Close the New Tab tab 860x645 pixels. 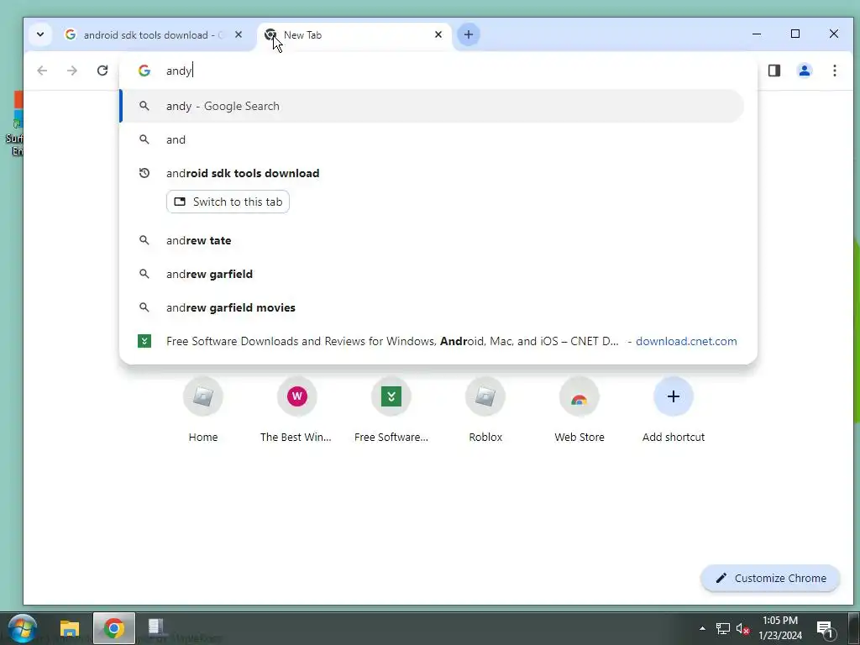coord(438,34)
